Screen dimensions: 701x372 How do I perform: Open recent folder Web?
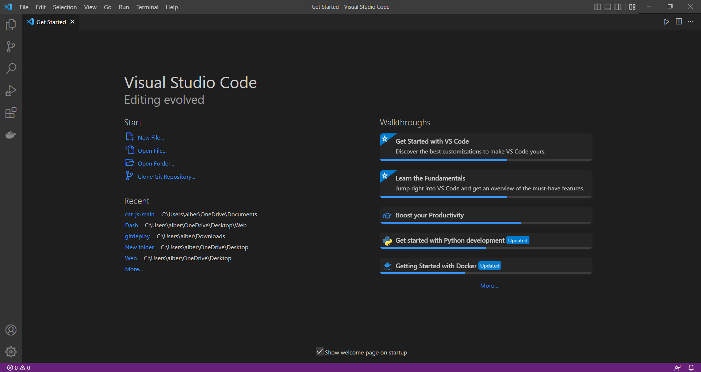point(131,258)
